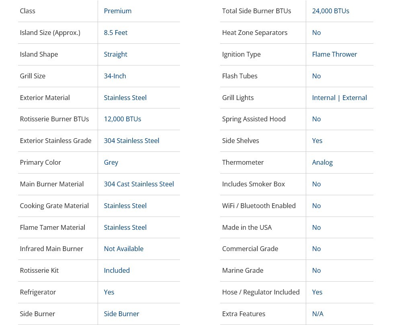Click the Not Available infrared burner link
This screenshot has width=401, height=325.
point(123,249)
